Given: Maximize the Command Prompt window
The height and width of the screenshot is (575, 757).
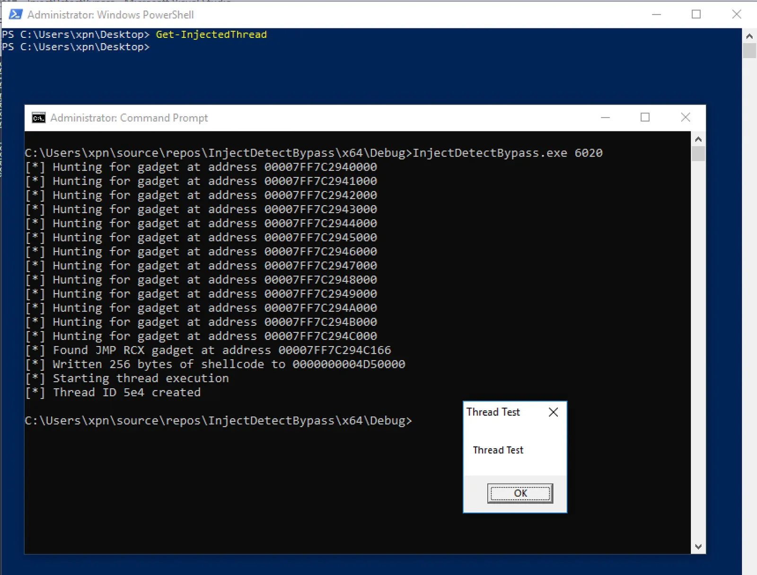Looking at the screenshot, I should click(645, 117).
